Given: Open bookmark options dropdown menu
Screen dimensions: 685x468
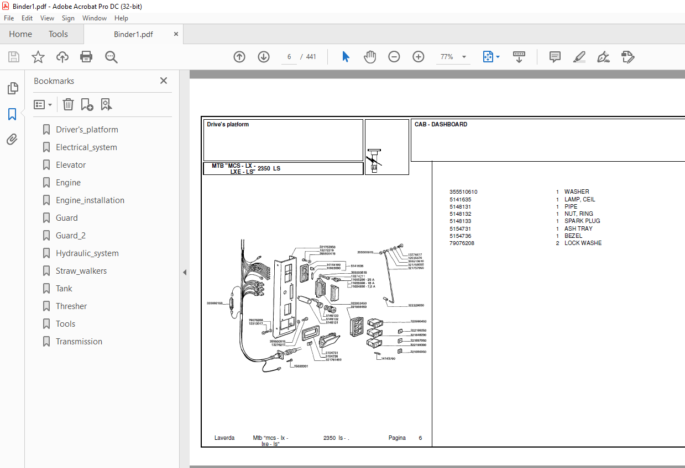Looking at the screenshot, I should tap(43, 104).
